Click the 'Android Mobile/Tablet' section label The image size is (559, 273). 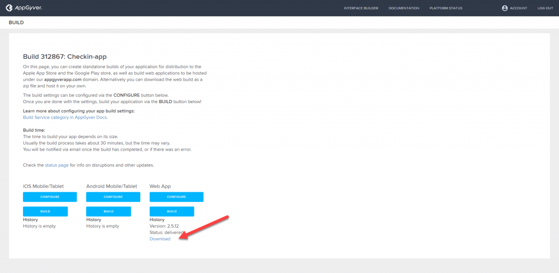(x=111, y=186)
